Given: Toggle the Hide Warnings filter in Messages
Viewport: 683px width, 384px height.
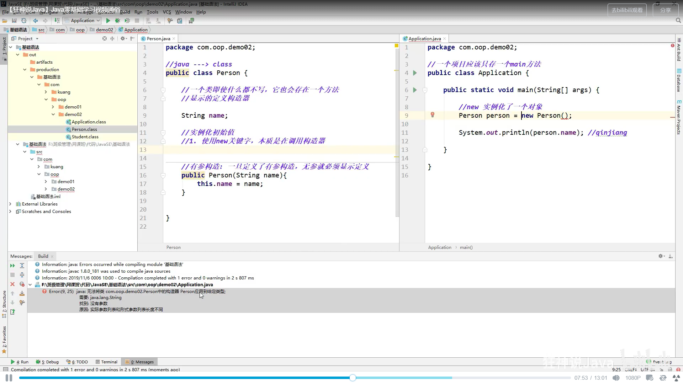Looking at the screenshot, I should [x=22, y=284].
